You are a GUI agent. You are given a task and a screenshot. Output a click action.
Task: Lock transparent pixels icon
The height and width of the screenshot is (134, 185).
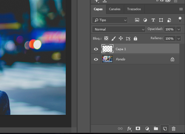pyautogui.click(x=106, y=38)
